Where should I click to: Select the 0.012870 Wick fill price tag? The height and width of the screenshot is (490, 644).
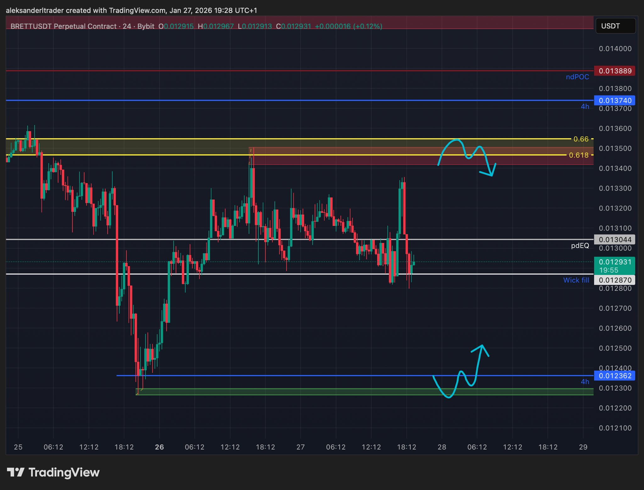click(614, 280)
